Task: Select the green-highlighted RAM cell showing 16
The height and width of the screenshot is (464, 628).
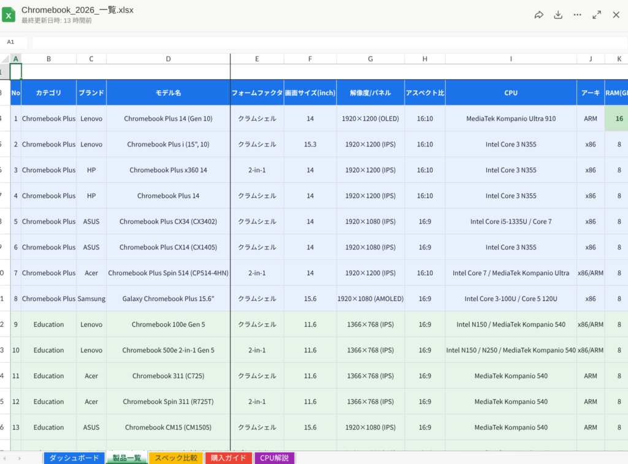Action: click(x=619, y=119)
